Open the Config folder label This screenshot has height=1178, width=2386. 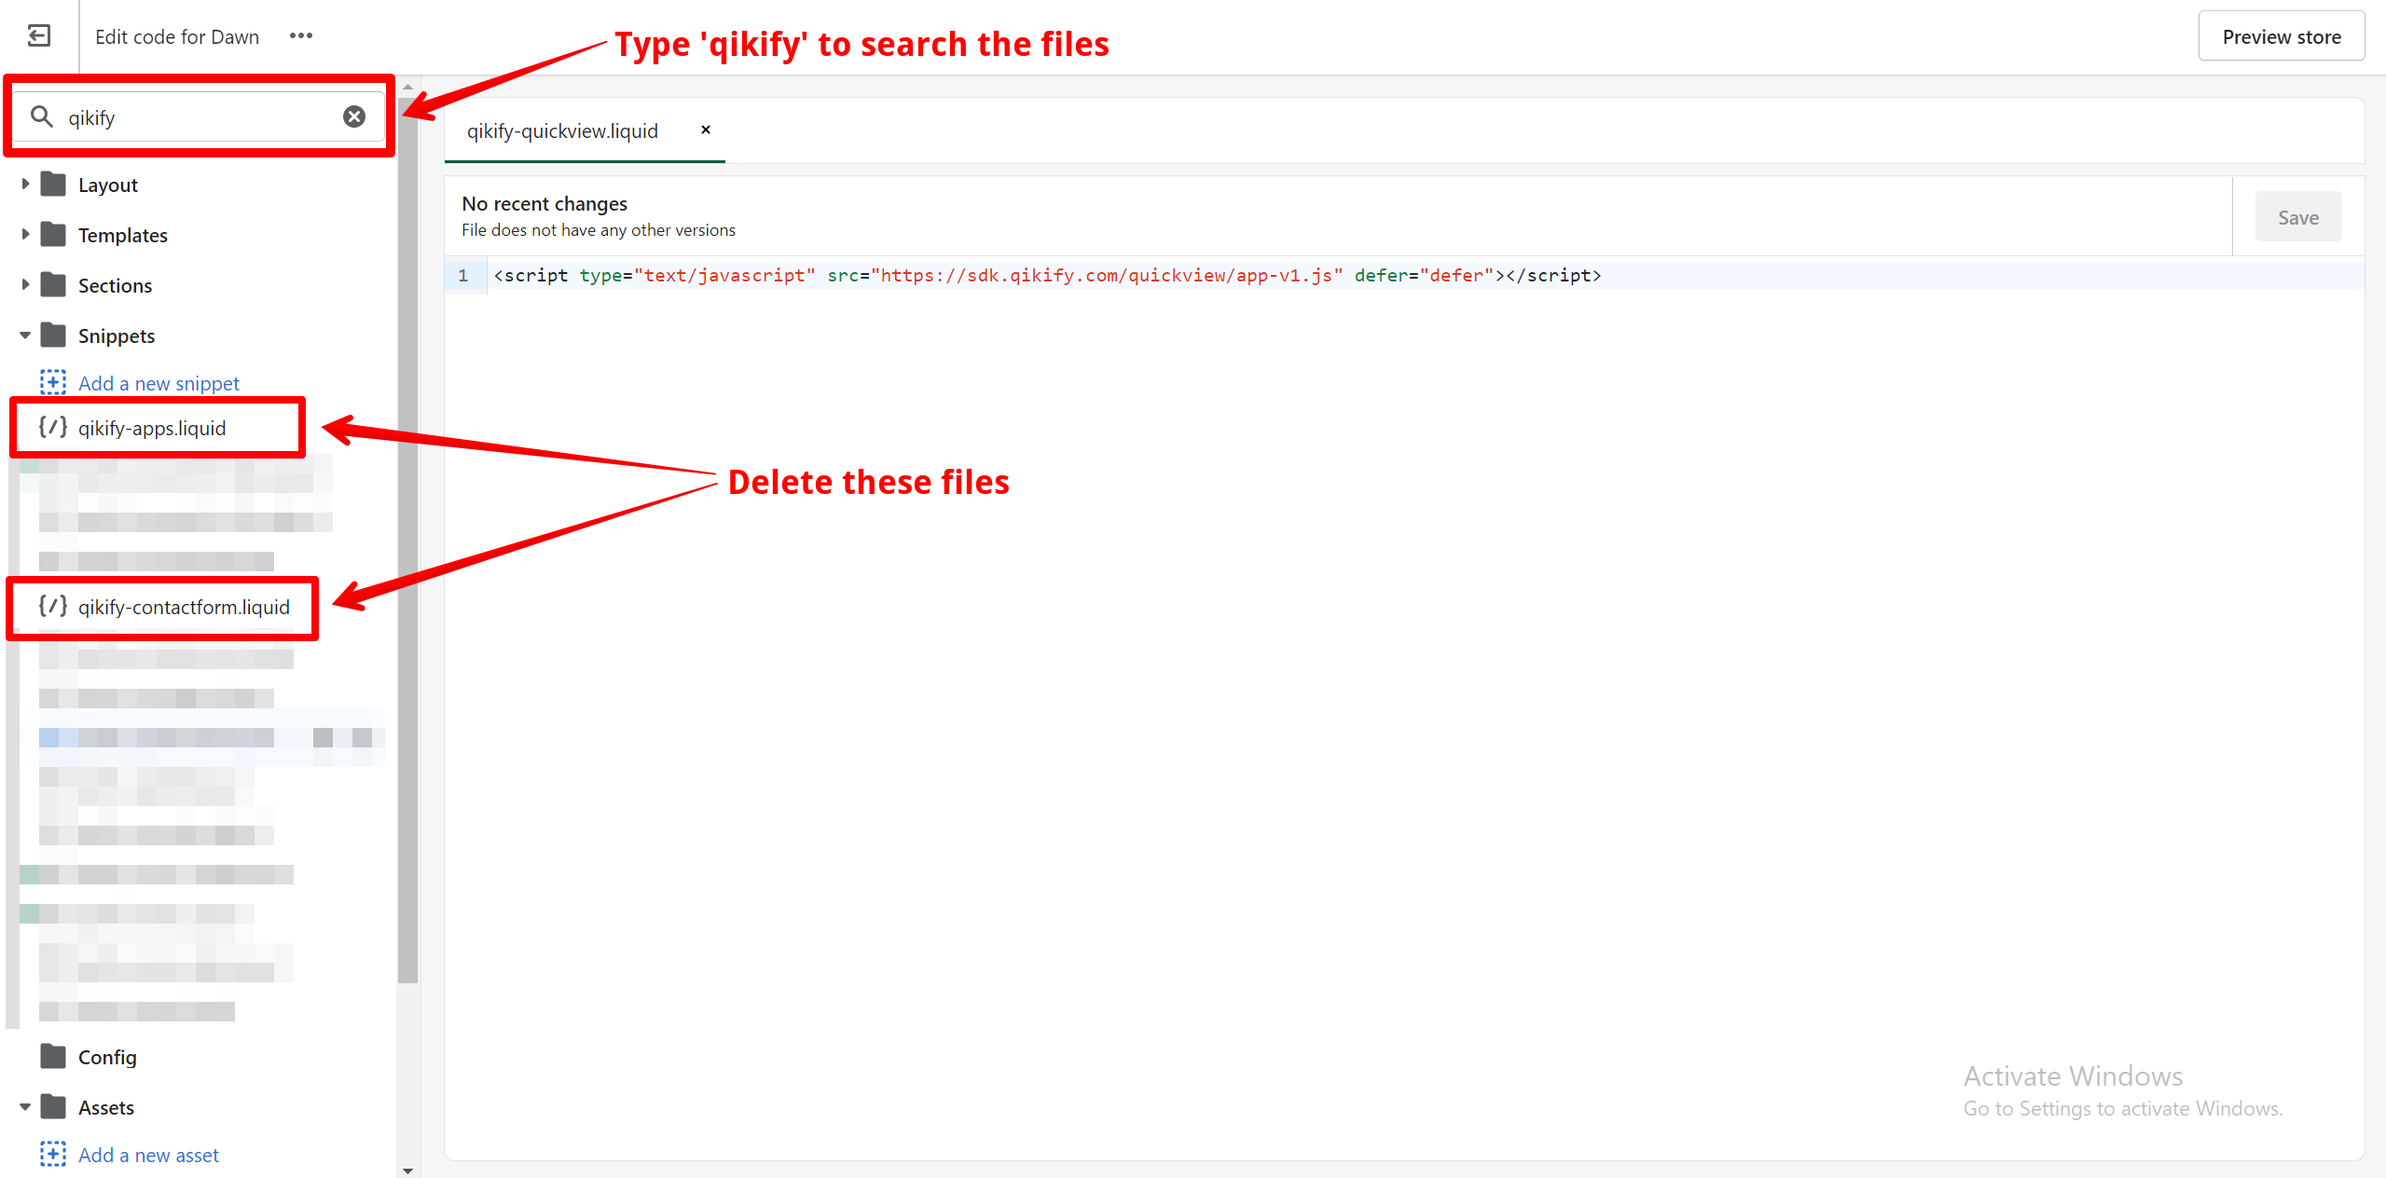click(x=107, y=1057)
